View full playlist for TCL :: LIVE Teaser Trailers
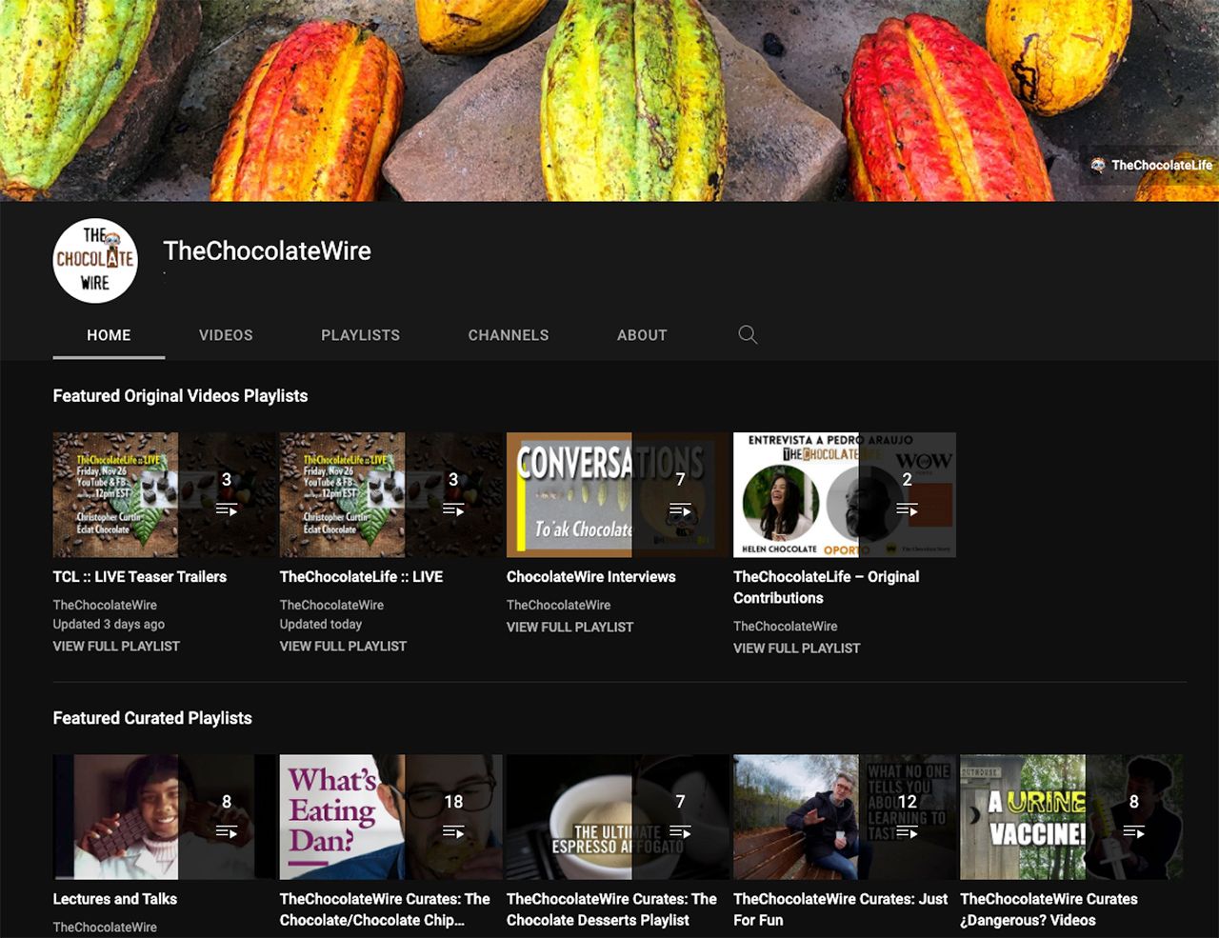1219x938 pixels. tap(116, 646)
